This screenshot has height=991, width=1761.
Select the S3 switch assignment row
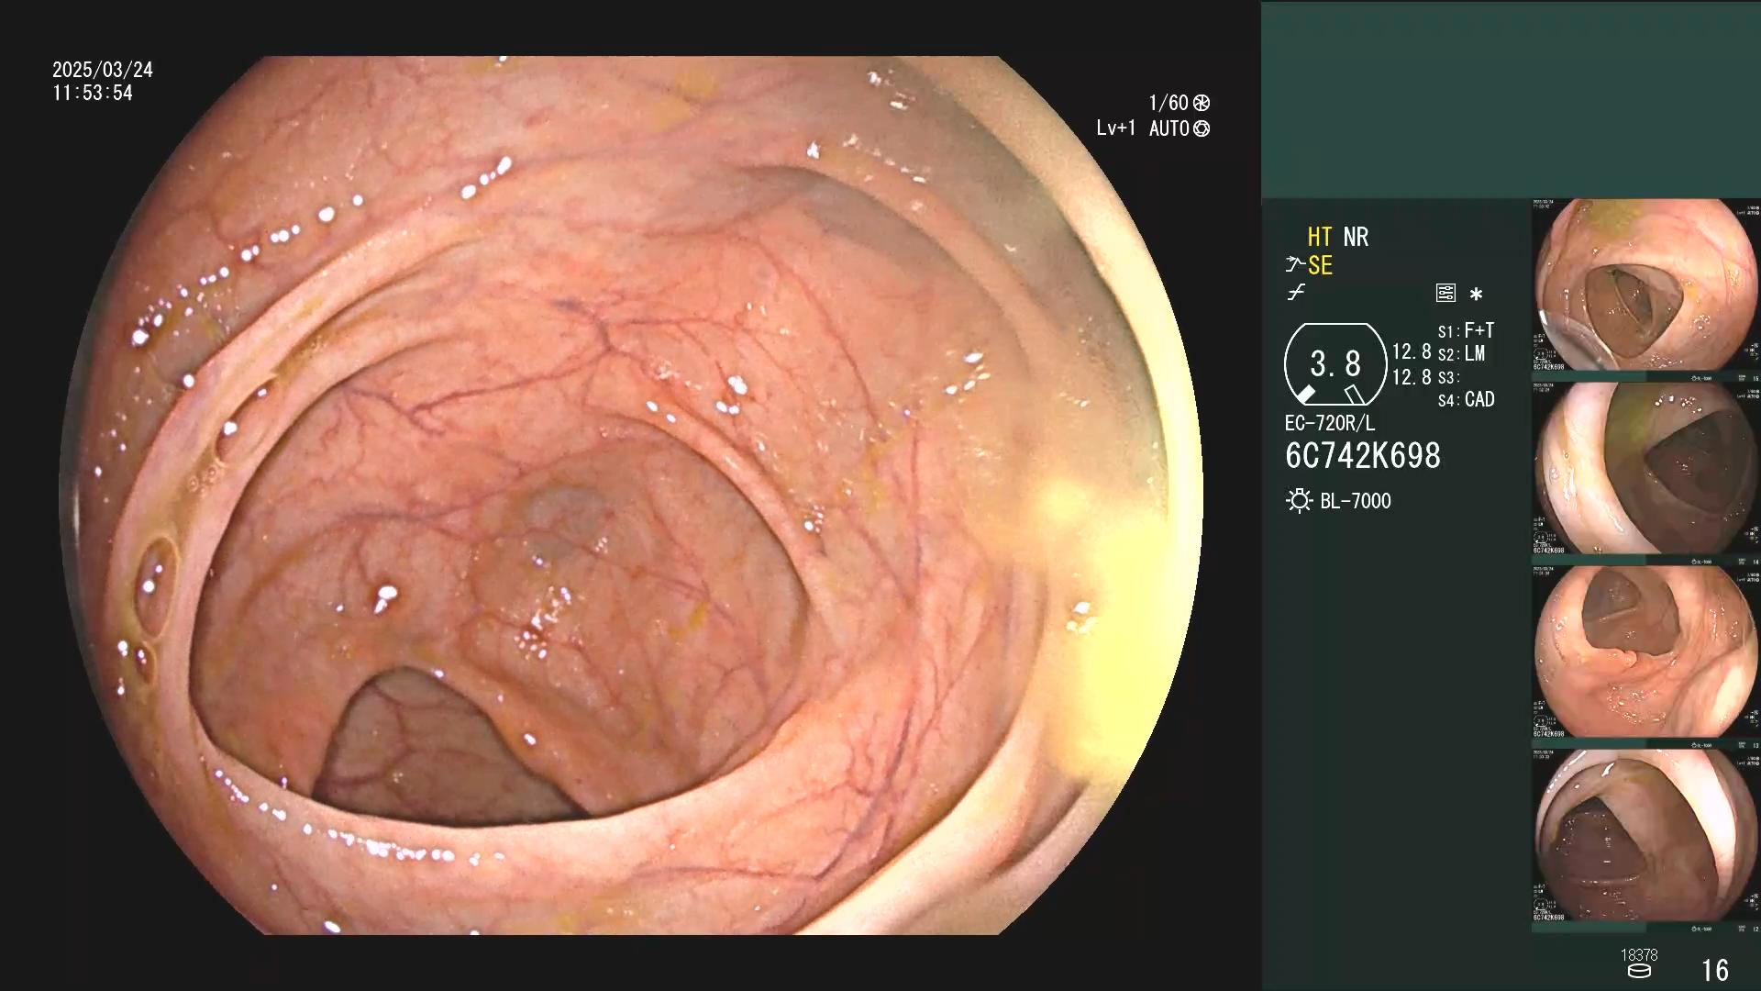tap(1448, 377)
